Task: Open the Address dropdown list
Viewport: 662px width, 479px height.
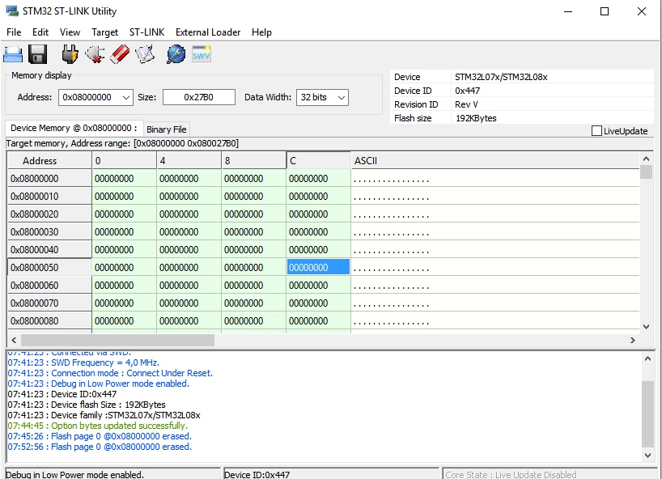Action: point(125,97)
